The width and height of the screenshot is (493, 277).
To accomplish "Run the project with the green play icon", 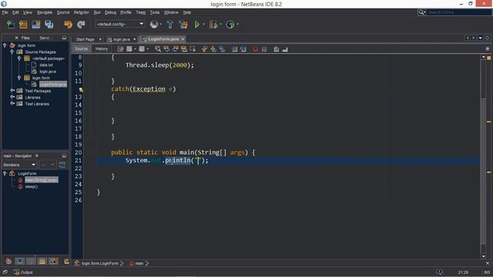I will (197, 25).
